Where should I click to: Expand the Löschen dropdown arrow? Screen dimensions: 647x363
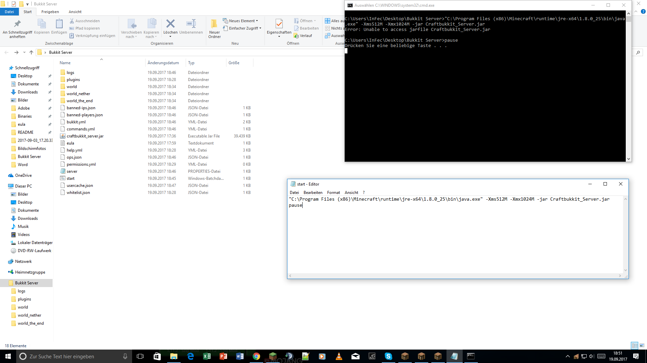(x=171, y=37)
